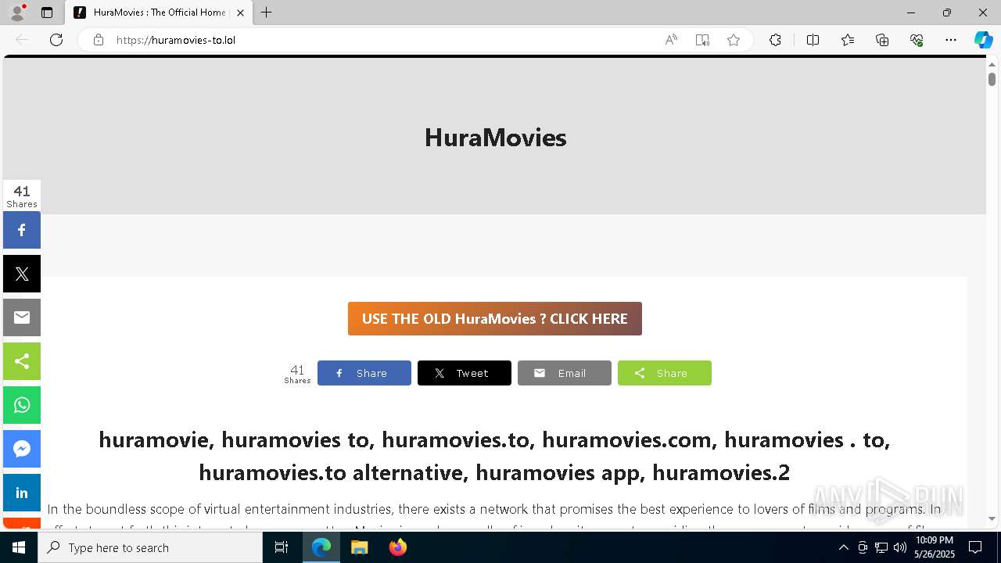Screen dimensions: 1001x563
Task: Click USE THE OLD HuraMovies button
Action: click(x=495, y=318)
